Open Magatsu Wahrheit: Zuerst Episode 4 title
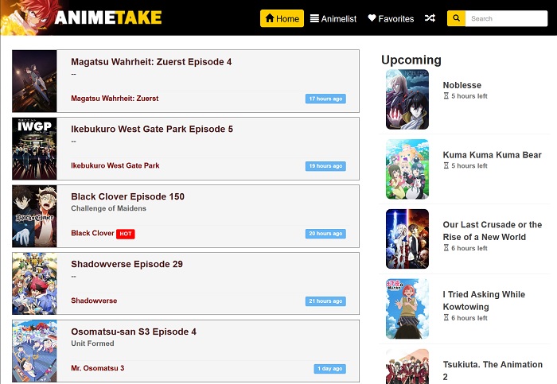Screen dimensions: 557x384 point(151,62)
